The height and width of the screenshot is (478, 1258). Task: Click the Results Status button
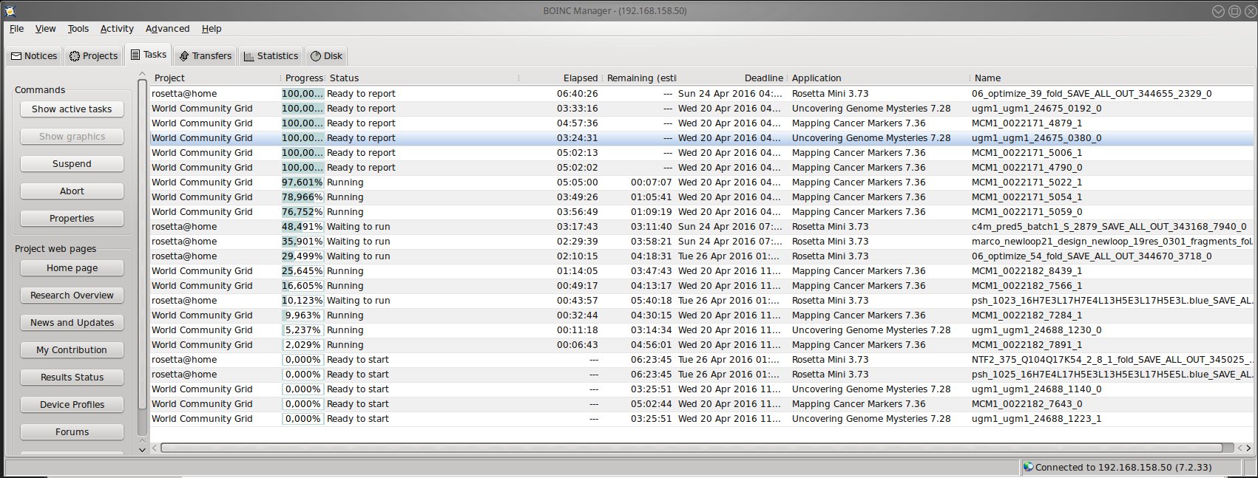coord(72,378)
